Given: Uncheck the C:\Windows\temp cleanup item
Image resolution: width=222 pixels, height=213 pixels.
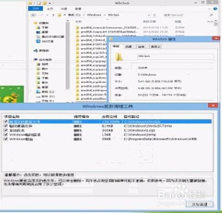Looking at the screenshot, I should click(5, 134).
